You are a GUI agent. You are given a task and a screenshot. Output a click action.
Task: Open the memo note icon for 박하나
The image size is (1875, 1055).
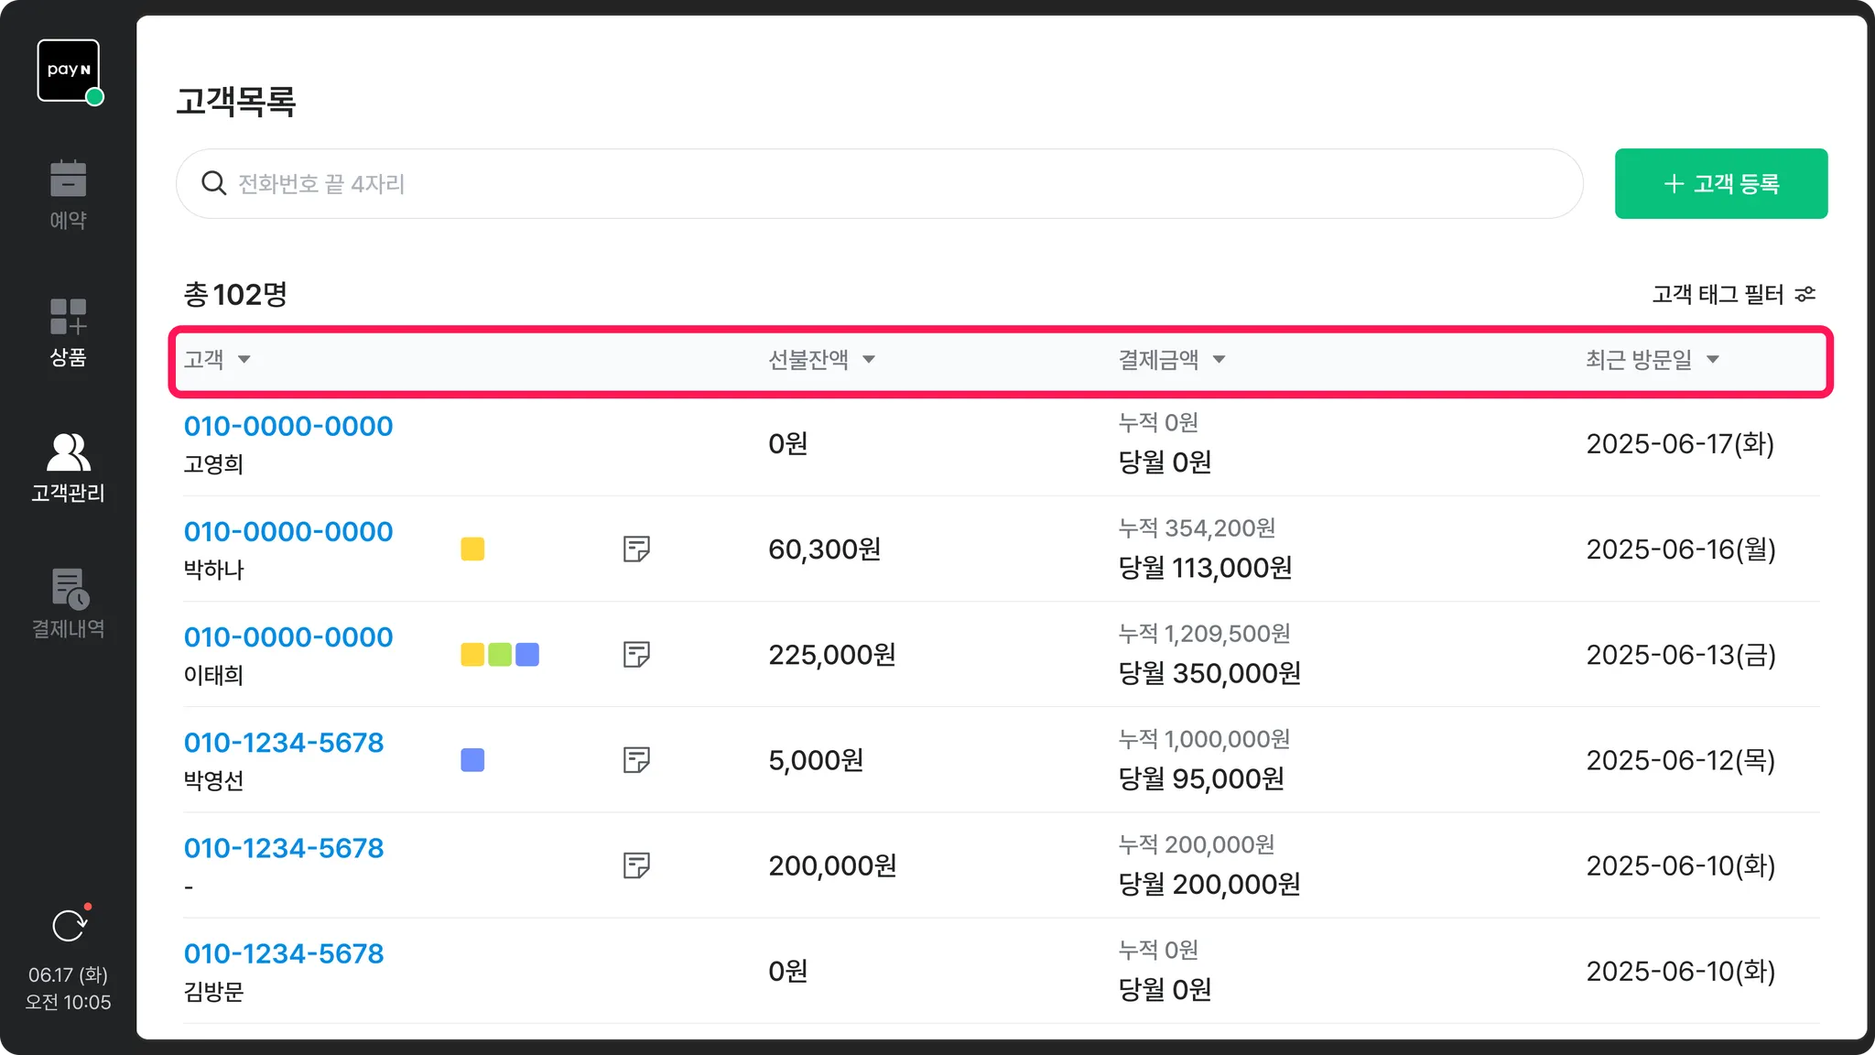click(x=636, y=549)
